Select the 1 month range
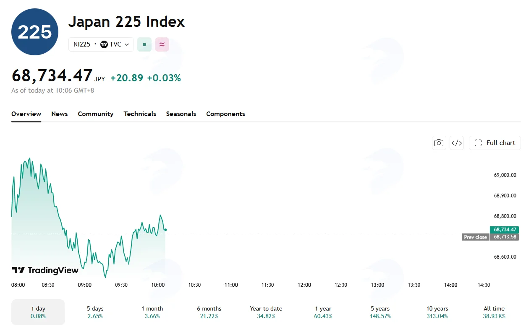Screen dimensions: 526x329 click(x=152, y=312)
